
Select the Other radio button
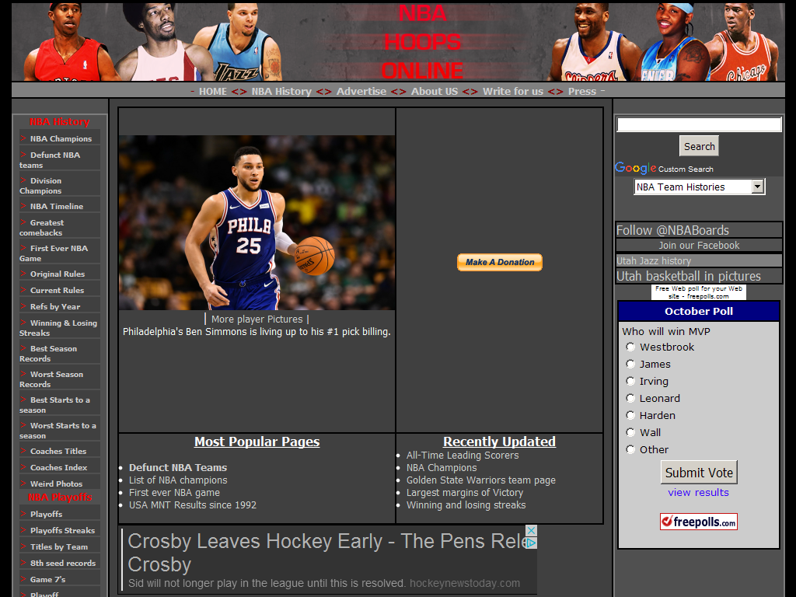[630, 449]
